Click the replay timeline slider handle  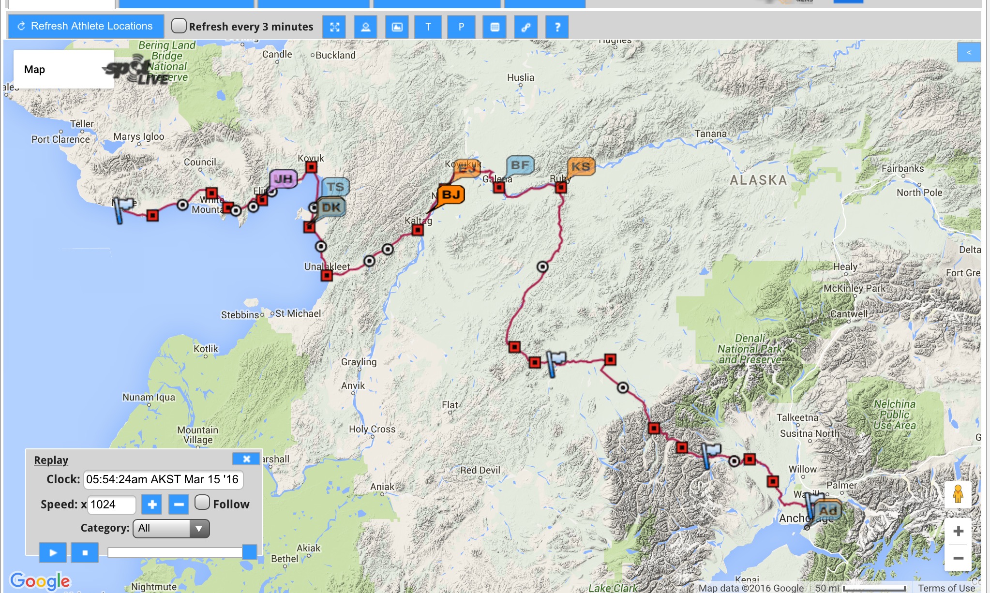[249, 552]
